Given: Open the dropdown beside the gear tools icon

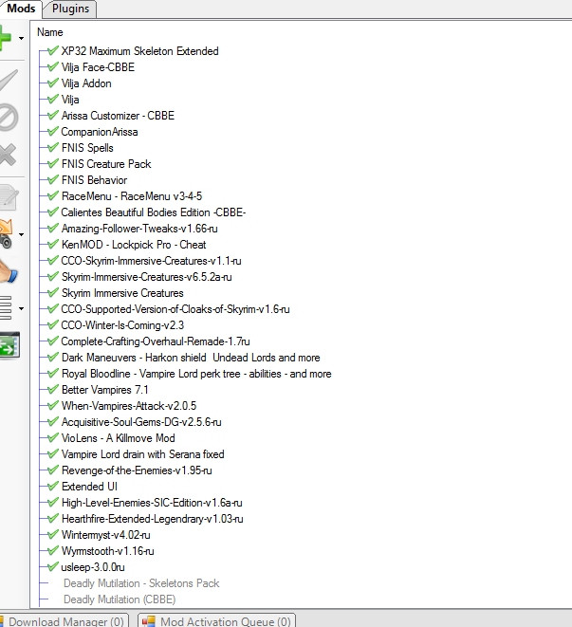Looking at the screenshot, I should point(21,234).
